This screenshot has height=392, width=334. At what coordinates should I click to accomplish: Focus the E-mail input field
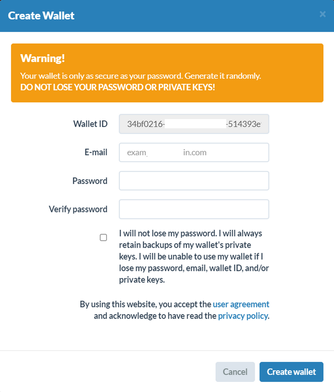[x=194, y=153]
